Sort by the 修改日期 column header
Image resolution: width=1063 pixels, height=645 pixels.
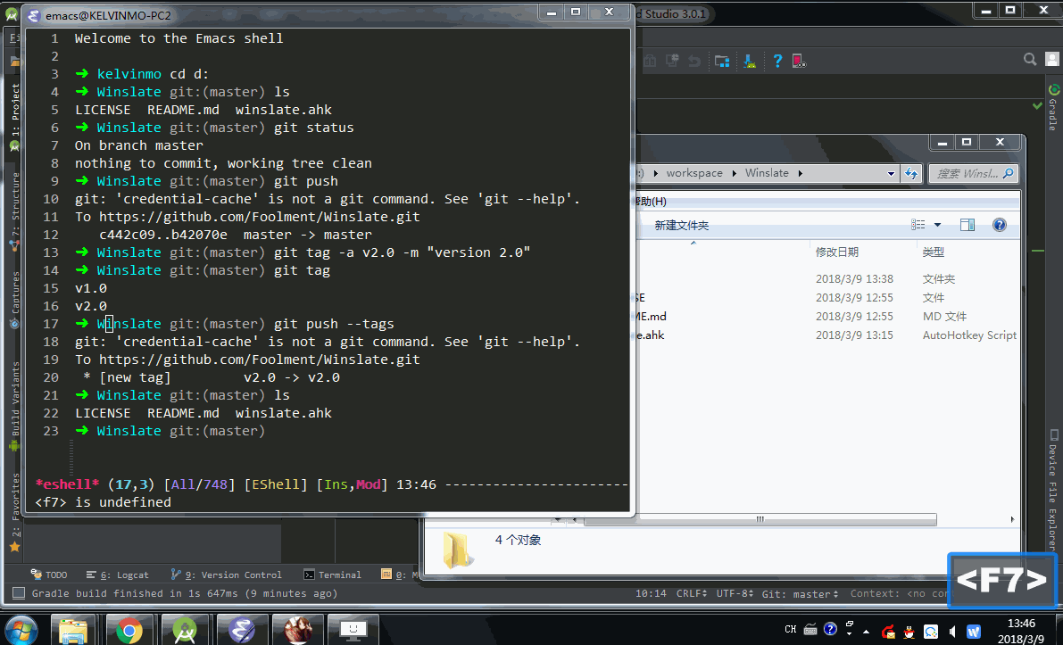click(x=837, y=252)
